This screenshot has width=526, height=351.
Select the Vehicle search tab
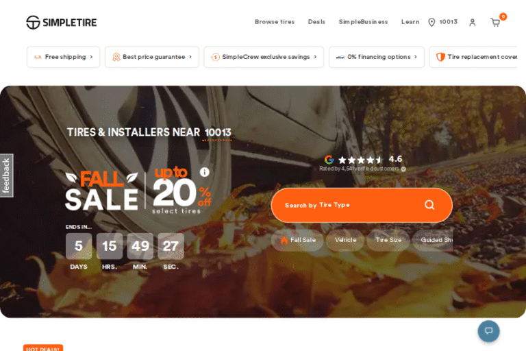(345, 240)
